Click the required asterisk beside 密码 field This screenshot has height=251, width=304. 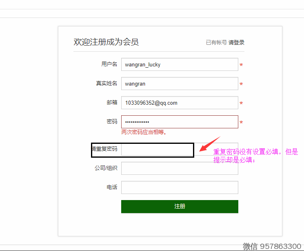click(x=241, y=123)
